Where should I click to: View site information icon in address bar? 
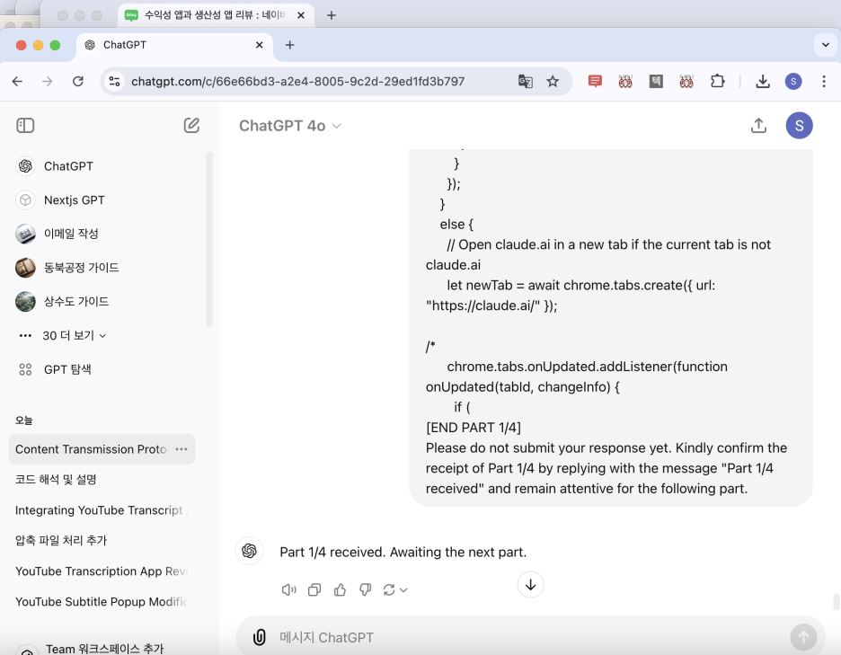[114, 81]
